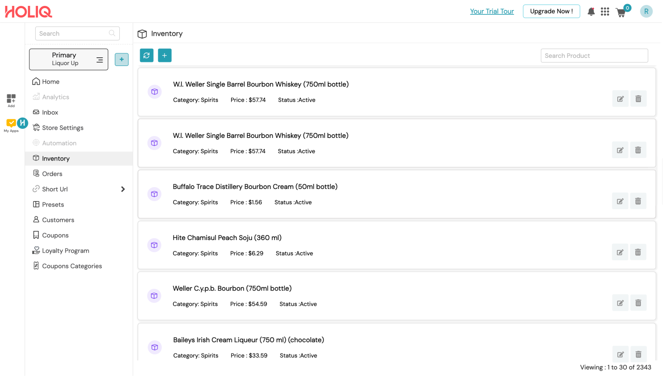The image size is (663, 376).
Task: Delete the Weller C.y.p.b. Bourbon product
Action: (638, 303)
